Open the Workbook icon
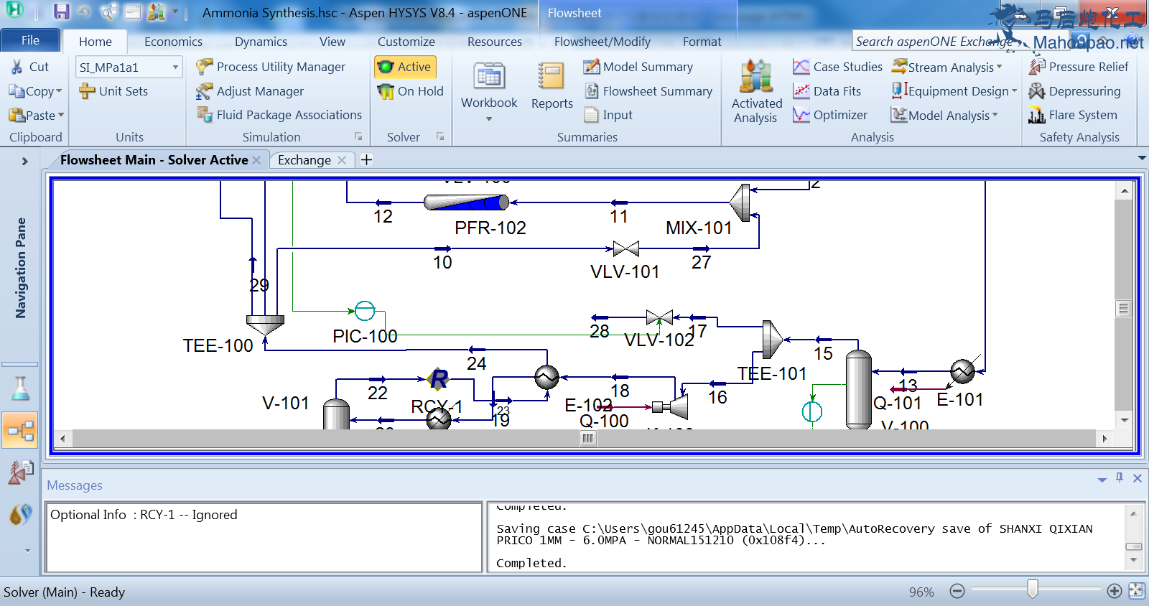This screenshot has width=1149, height=606. [x=489, y=75]
